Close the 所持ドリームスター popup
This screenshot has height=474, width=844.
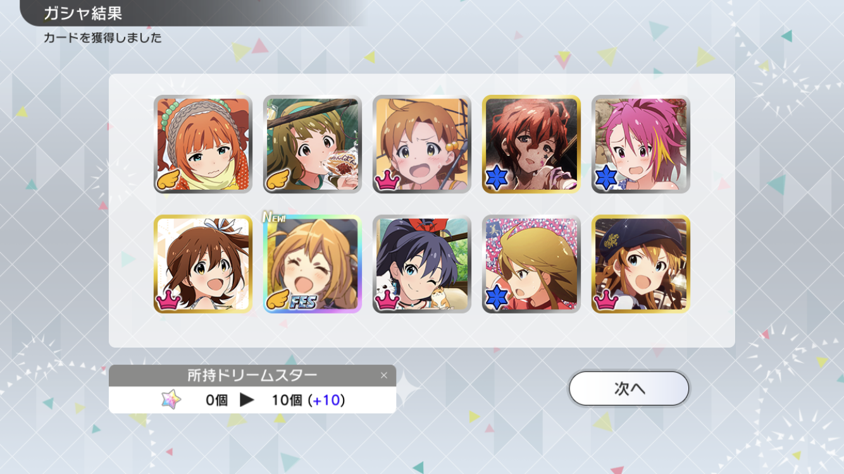pos(383,375)
